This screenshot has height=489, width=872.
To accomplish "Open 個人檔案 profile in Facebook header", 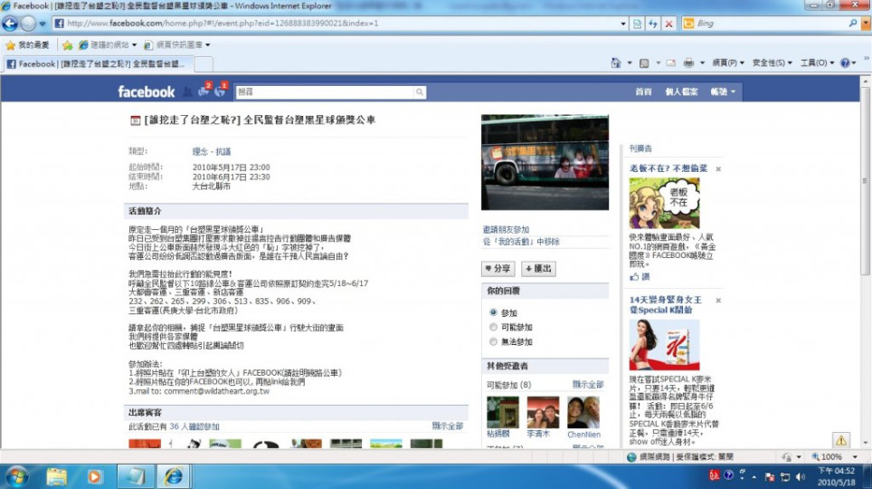I will point(681,91).
